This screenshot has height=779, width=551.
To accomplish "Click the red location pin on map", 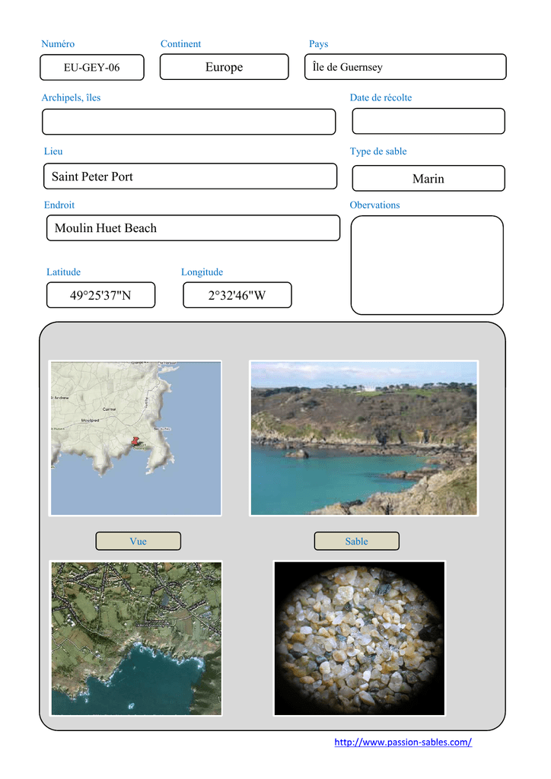I will 135,441.
